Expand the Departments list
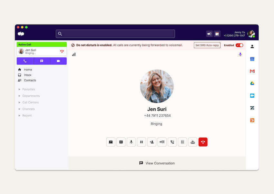274x194 pixels. point(31,96)
